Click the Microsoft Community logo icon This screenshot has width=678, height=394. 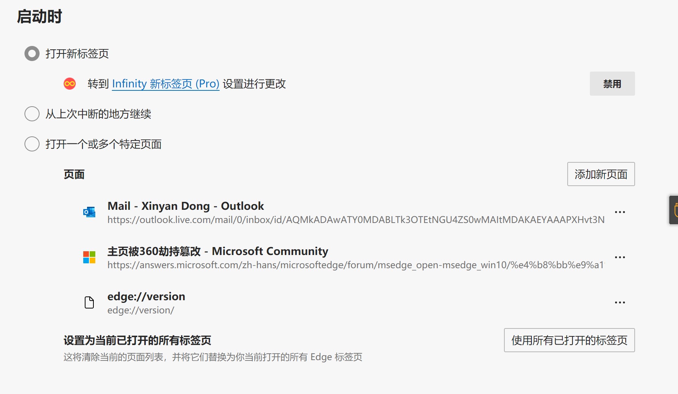click(x=89, y=257)
